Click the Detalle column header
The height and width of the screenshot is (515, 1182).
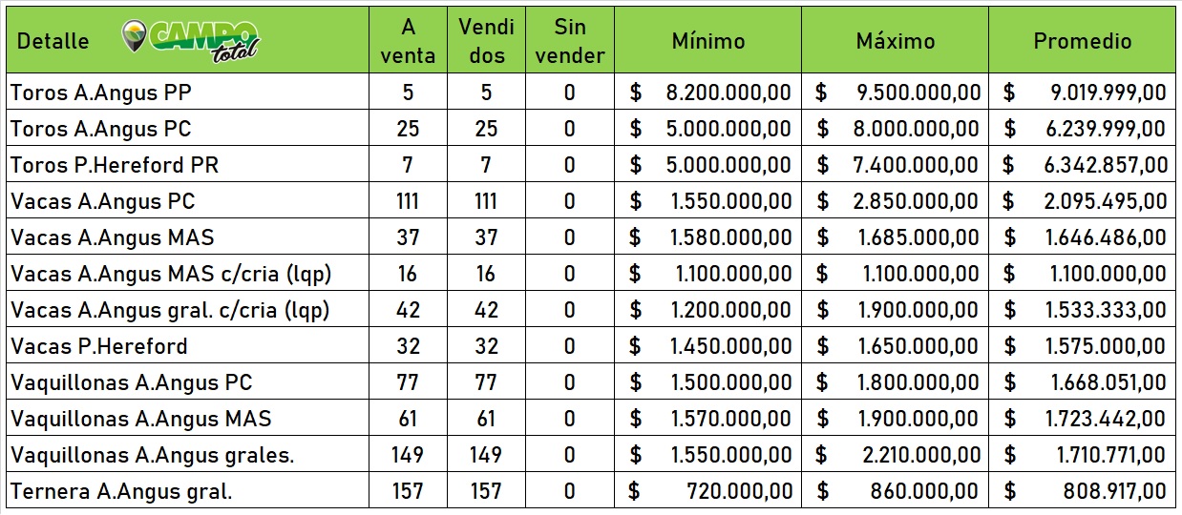53,41
